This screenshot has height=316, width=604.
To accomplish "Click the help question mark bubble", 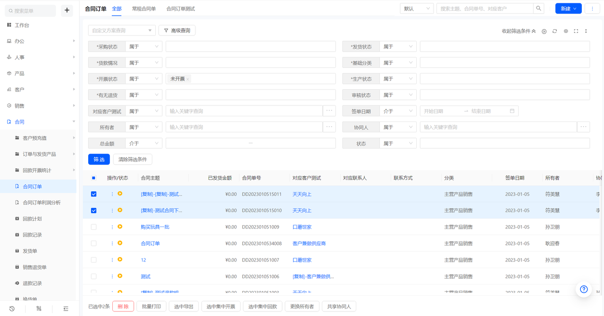I will [584, 289].
